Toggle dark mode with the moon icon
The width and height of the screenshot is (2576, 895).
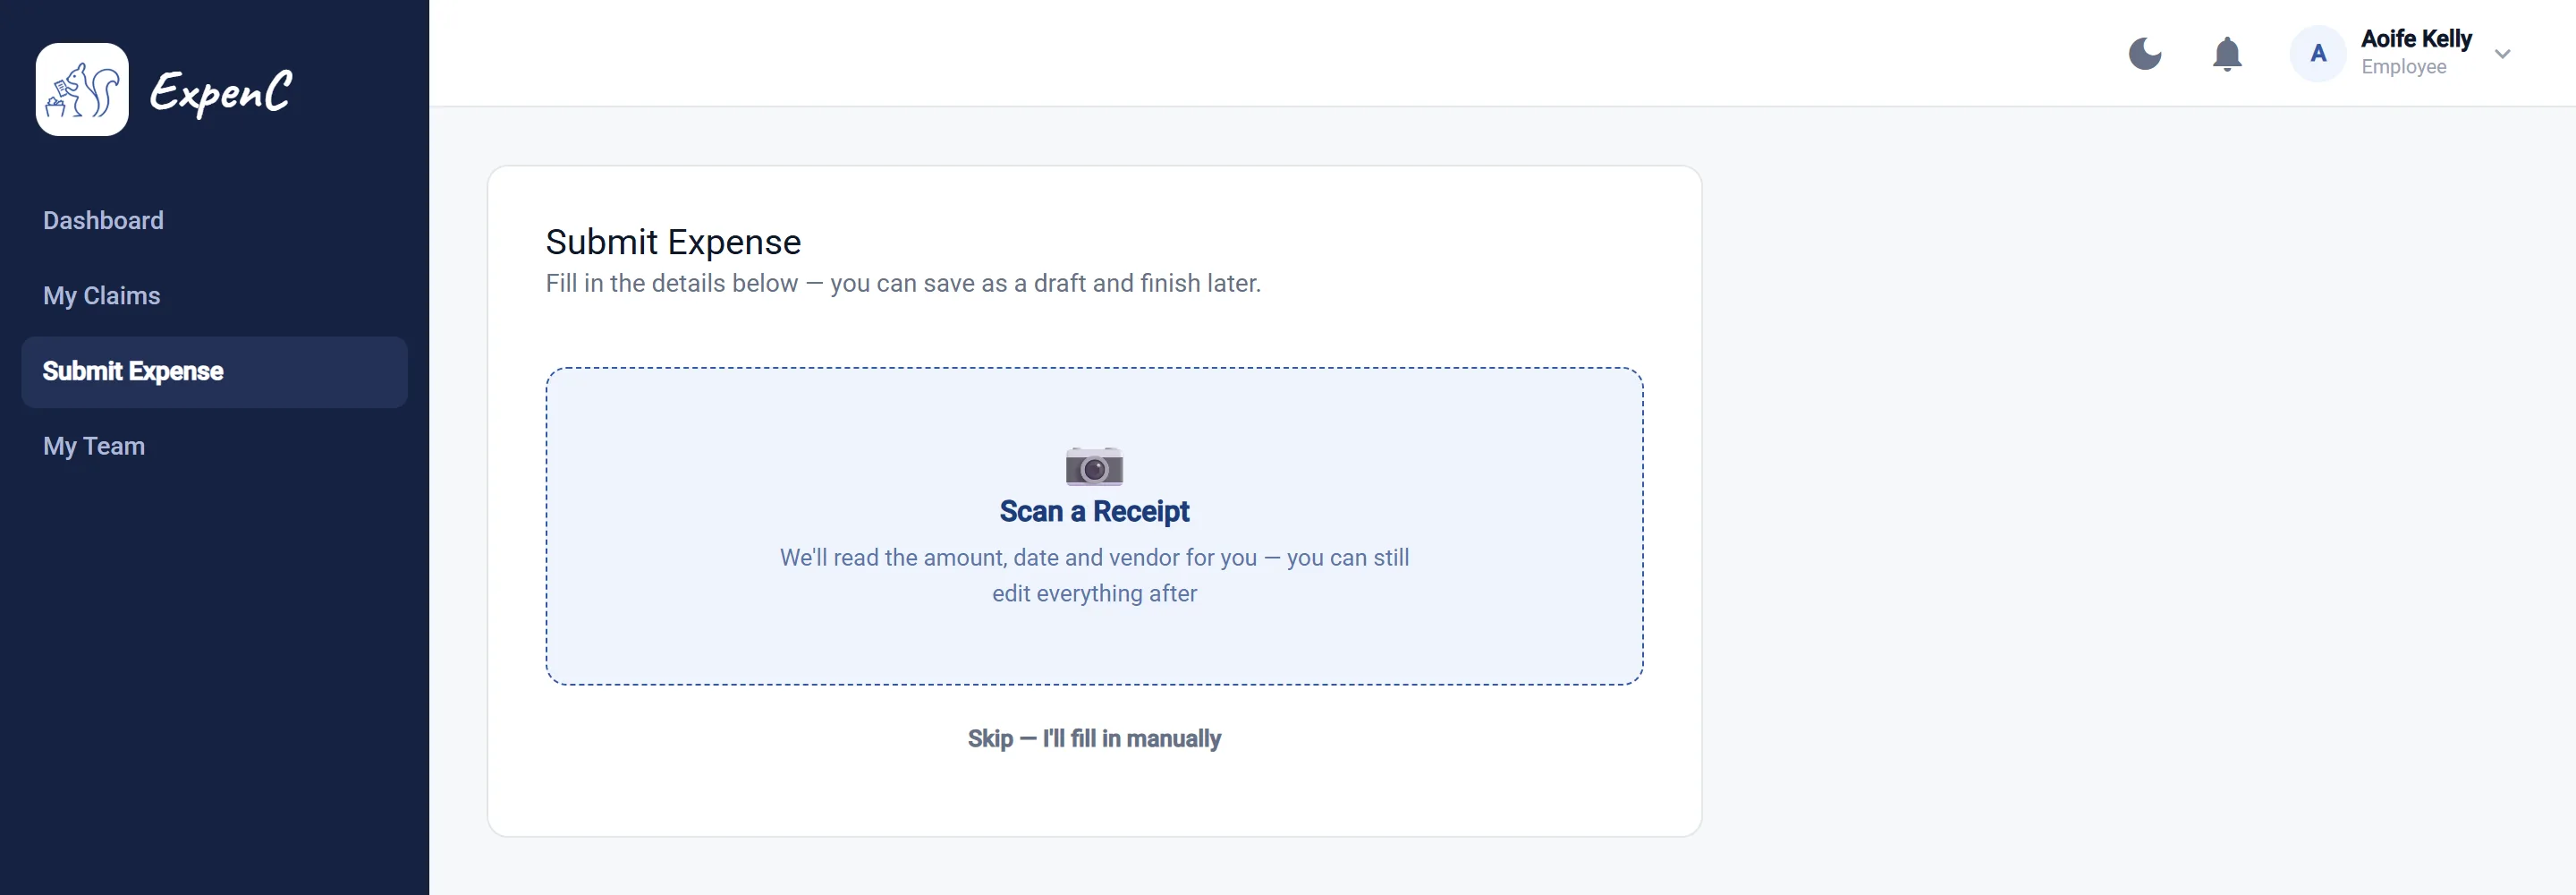[x=2144, y=53]
